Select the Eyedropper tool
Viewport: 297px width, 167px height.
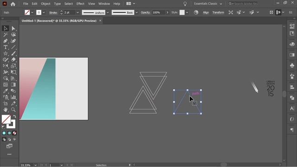[5, 91]
